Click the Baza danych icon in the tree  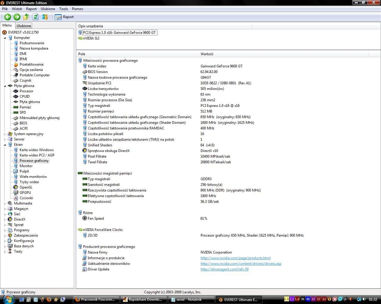coord(10,246)
